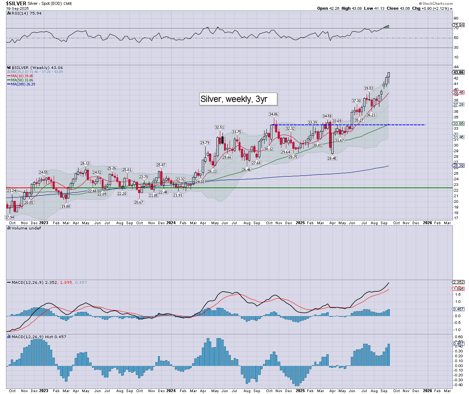Click the 17.94 starting low price label
The width and height of the screenshot is (469, 394).
point(9,217)
